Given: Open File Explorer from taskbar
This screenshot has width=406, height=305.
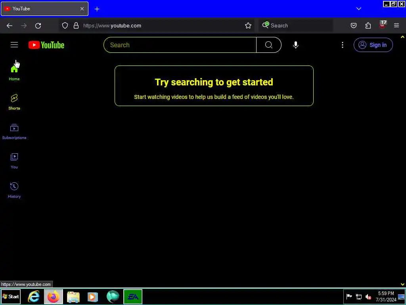Looking at the screenshot, I should pos(73,297).
